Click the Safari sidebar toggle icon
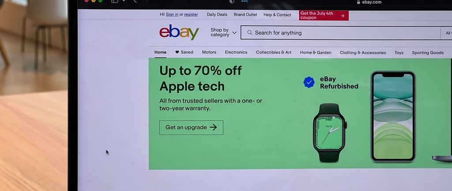Image resolution: width=452 pixels, height=191 pixels. coord(115,1)
